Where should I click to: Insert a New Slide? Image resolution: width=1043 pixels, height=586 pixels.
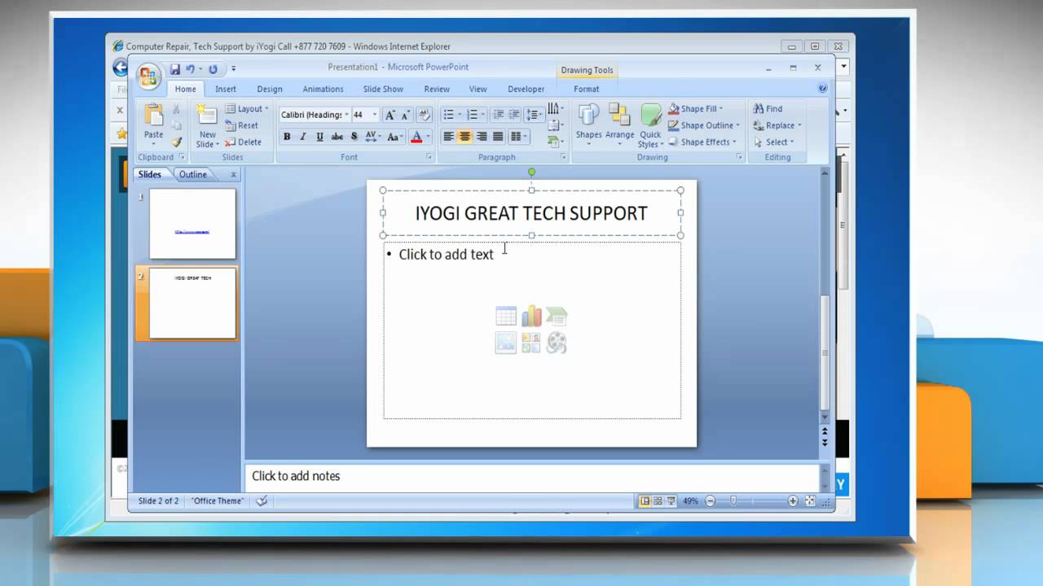pyautogui.click(x=208, y=126)
